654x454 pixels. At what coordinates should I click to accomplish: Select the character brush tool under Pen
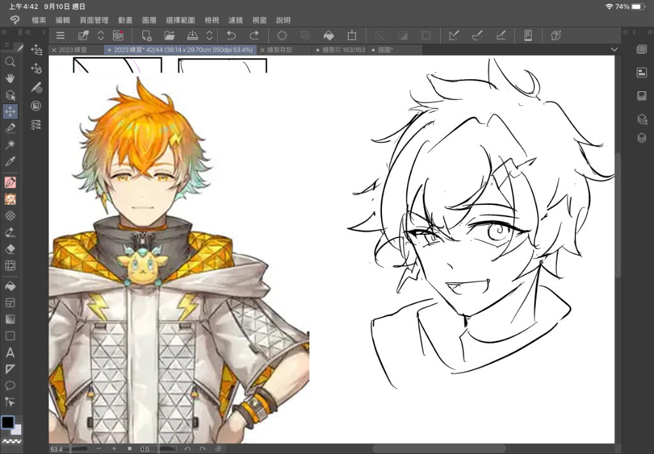(10, 199)
